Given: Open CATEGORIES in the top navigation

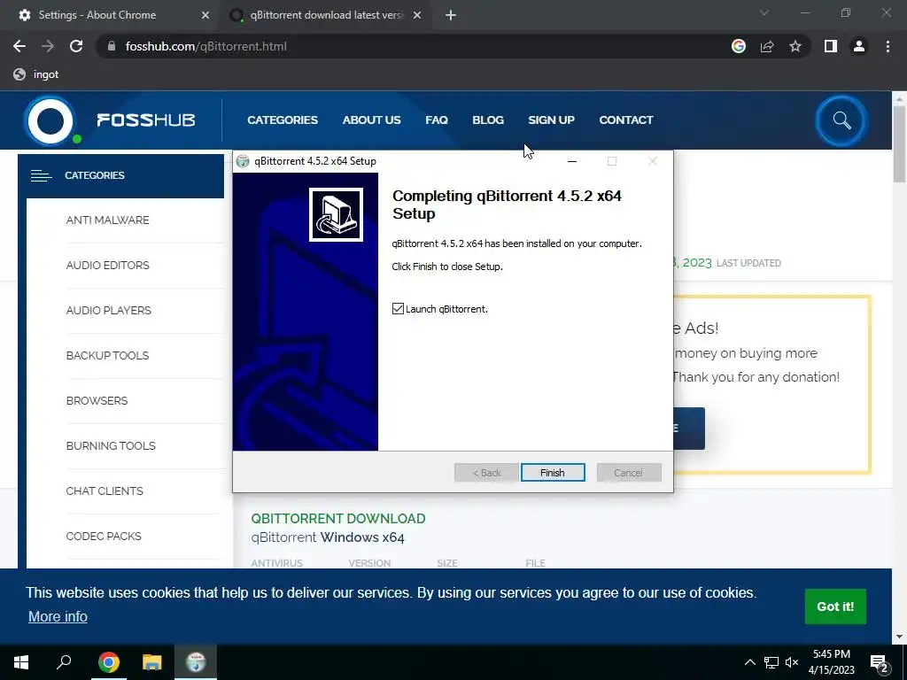Looking at the screenshot, I should pyautogui.click(x=283, y=120).
